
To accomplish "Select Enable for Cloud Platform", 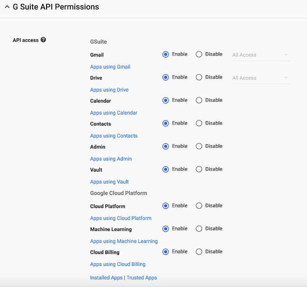I will (166, 206).
